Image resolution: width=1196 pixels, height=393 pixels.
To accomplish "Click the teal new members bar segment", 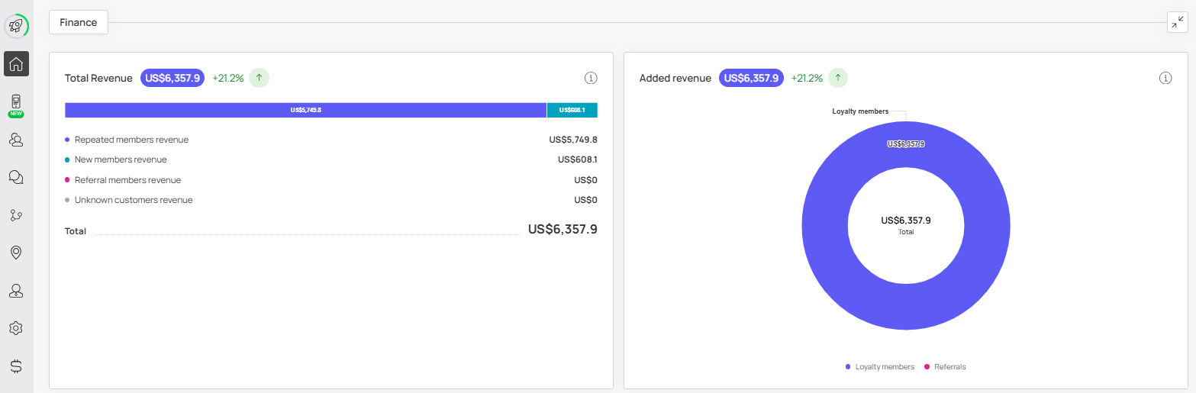I will 572,110.
